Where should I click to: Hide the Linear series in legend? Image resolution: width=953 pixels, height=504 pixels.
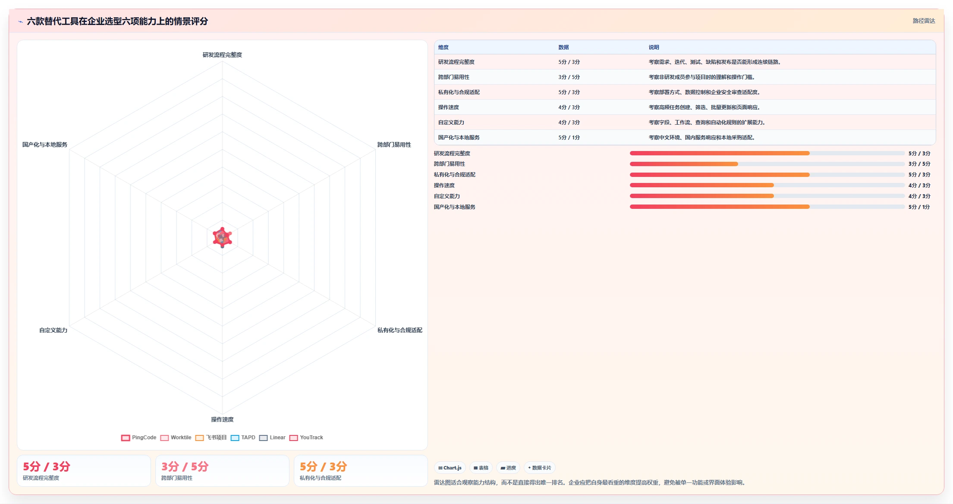(x=272, y=438)
